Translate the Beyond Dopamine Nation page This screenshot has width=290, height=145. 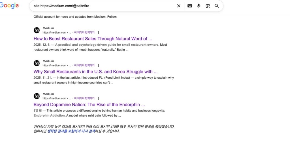click(84, 98)
